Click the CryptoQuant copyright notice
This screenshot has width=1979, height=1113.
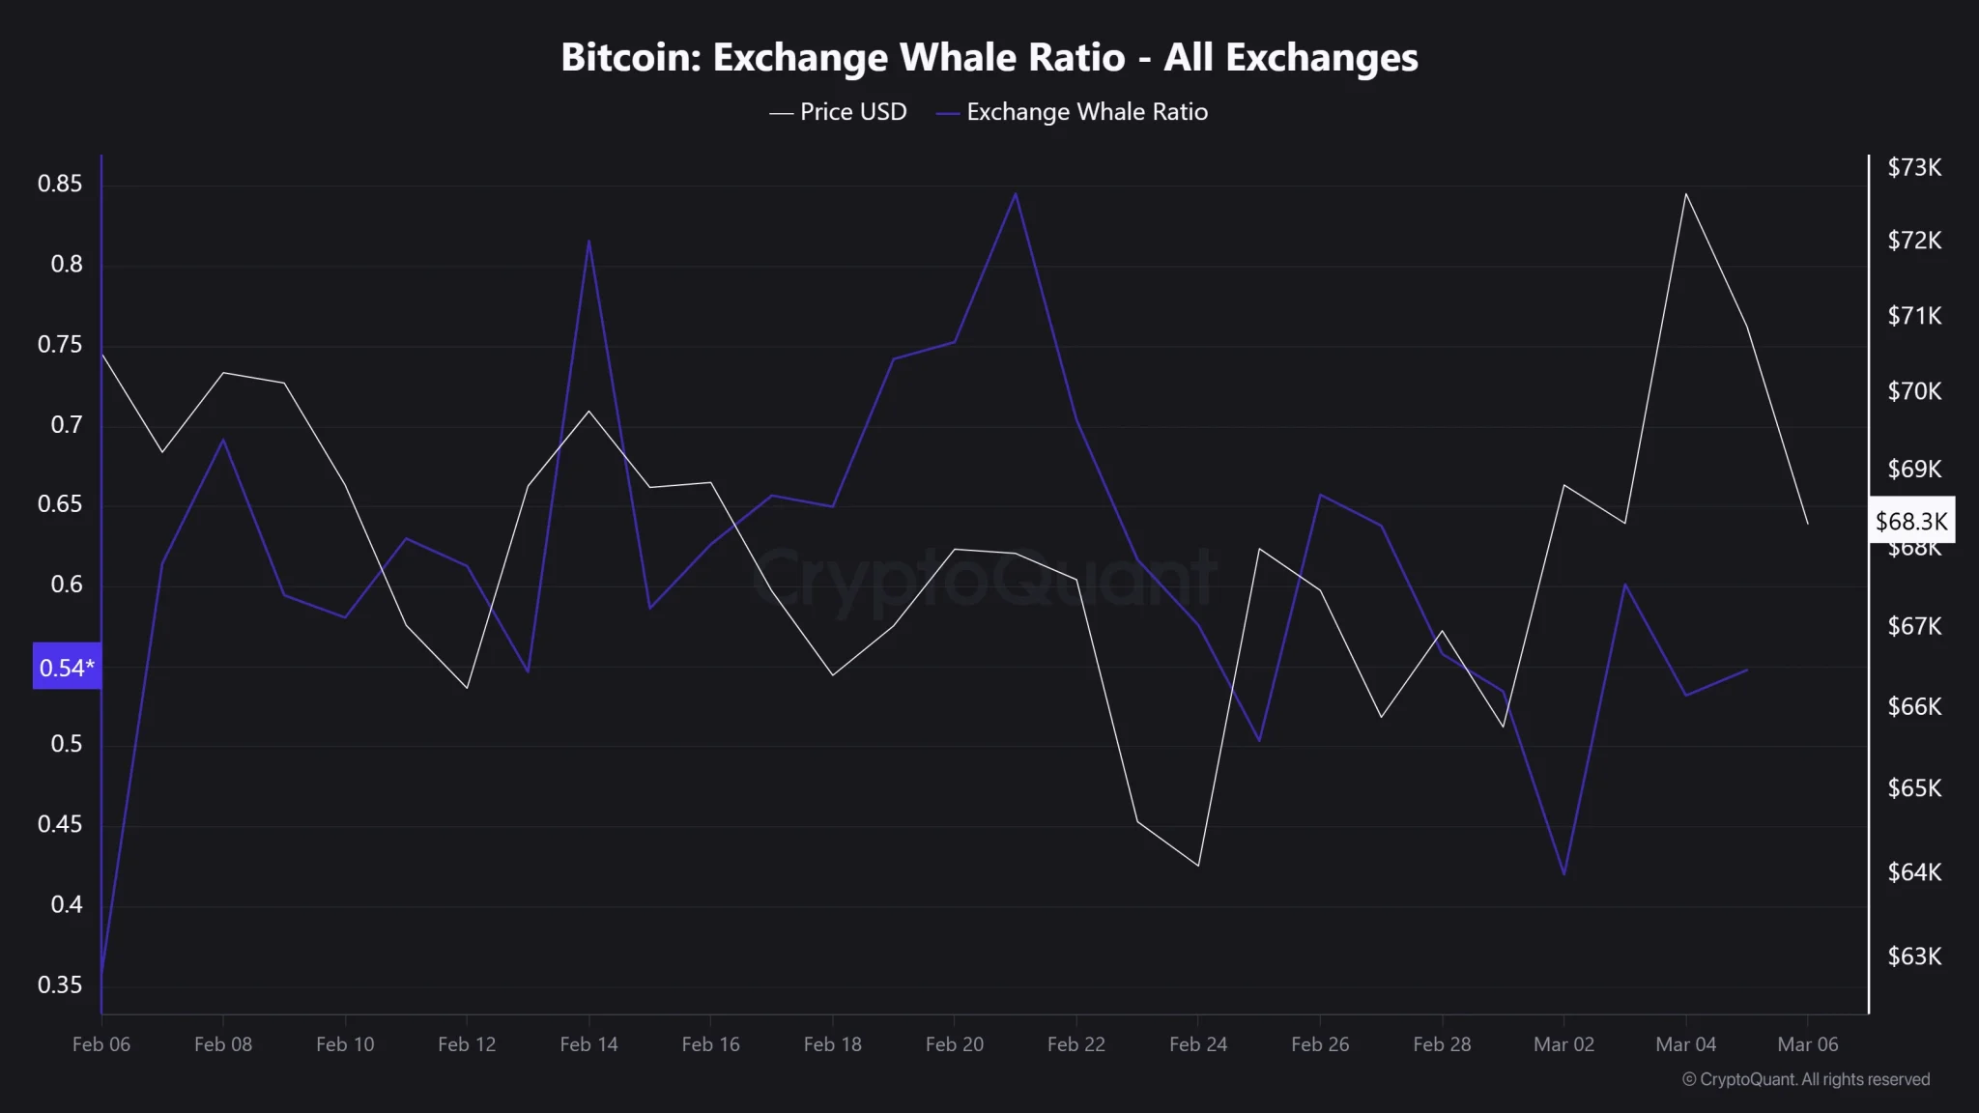[1806, 1079]
